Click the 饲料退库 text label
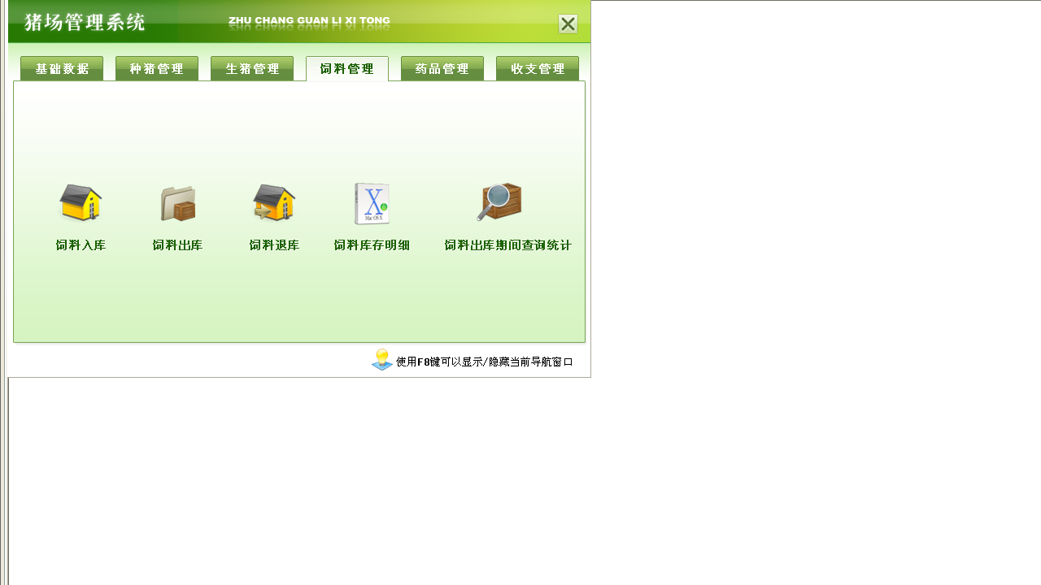This screenshot has width=1041, height=585. tap(274, 245)
